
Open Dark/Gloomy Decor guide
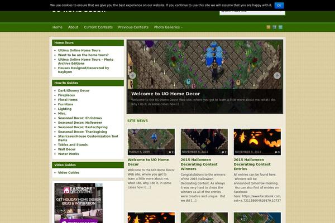(x=74, y=90)
